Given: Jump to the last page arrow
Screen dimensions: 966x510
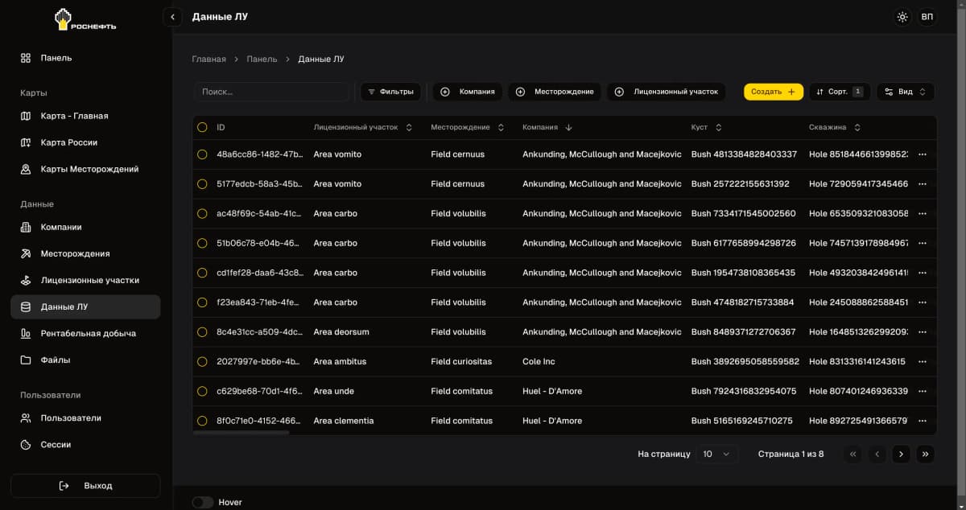Looking at the screenshot, I should pyautogui.click(x=926, y=454).
